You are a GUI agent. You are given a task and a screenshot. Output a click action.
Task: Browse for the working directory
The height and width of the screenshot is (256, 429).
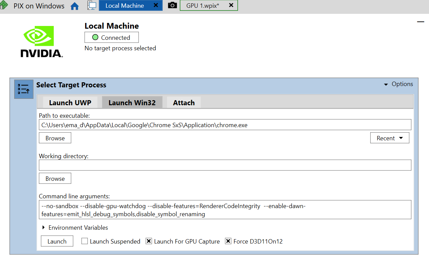[x=55, y=178]
